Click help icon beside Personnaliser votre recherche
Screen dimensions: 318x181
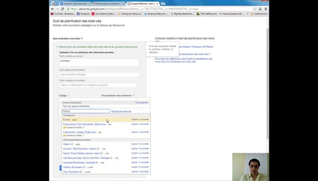pyautogui.click(x=134, y=96)
